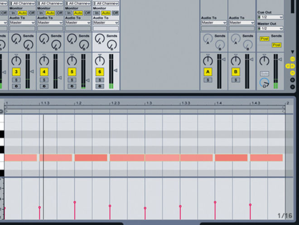Screen dimensions: 299x225
Task: Click Send B knob on track 6
Action: point(112,45)
